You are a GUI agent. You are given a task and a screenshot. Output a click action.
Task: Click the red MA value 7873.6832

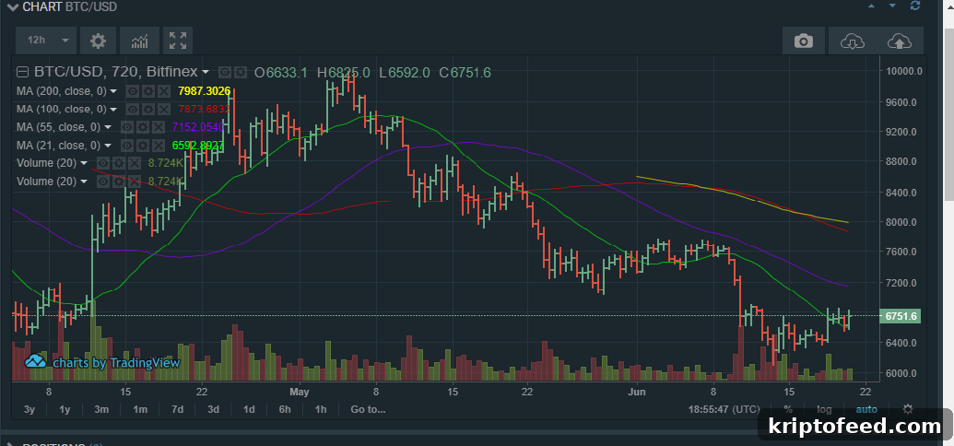[204, 110]
